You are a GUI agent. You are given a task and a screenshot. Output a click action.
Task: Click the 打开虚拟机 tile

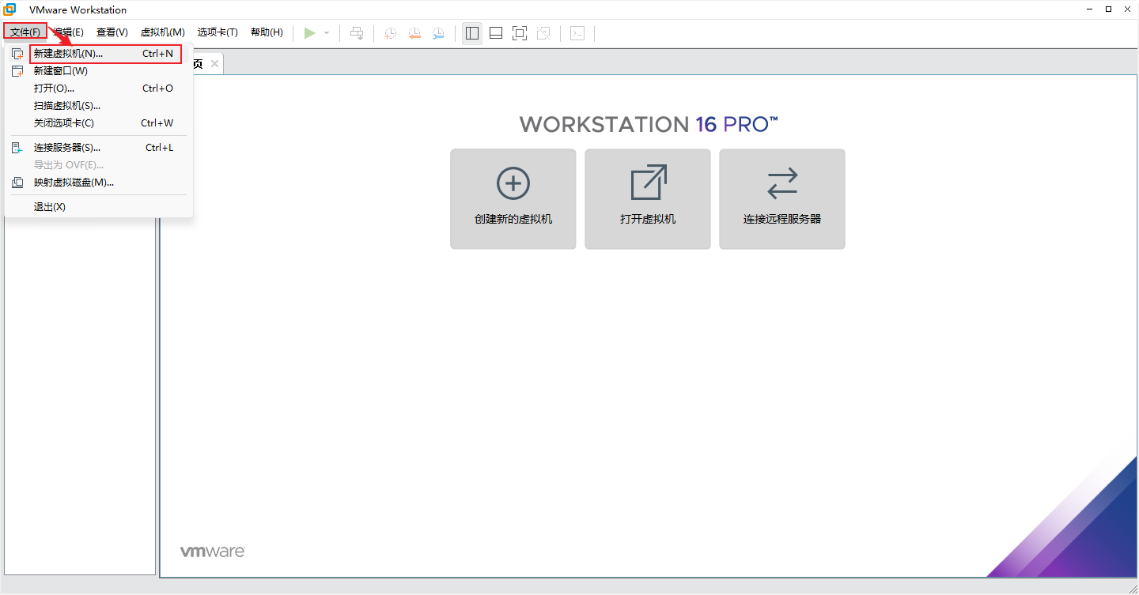click(x=648, y=199)
